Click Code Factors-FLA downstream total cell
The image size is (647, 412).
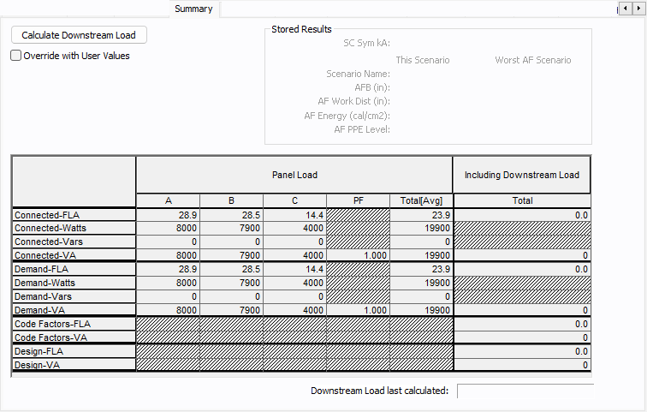coord(522,324)
